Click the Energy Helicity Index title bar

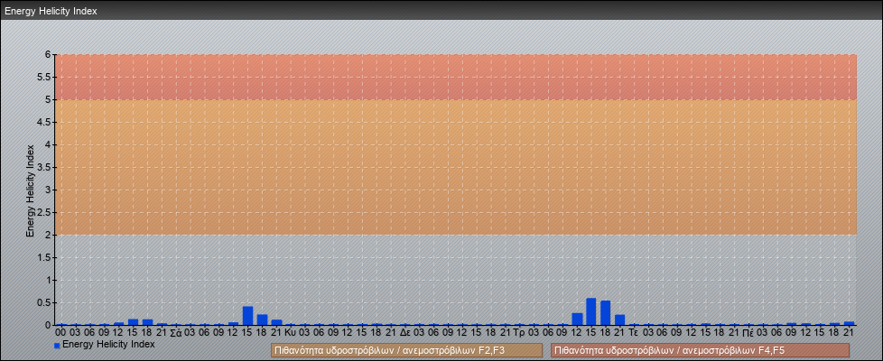pos(441,11)
